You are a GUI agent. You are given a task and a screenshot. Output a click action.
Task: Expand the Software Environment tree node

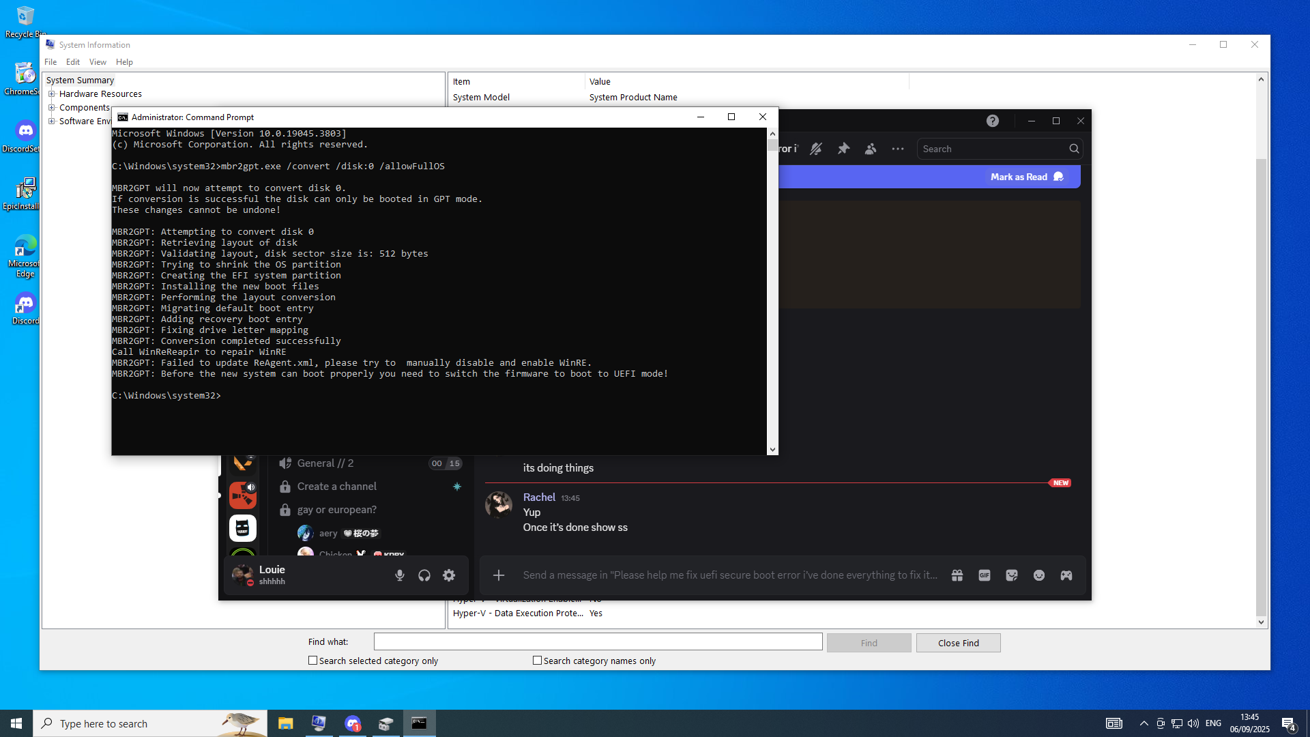(52, 121)
